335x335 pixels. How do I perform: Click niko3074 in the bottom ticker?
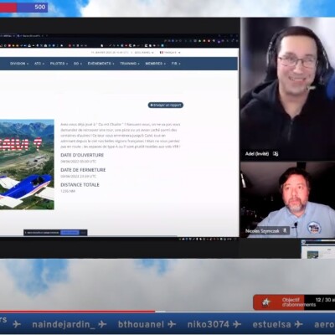click(208, 324)
